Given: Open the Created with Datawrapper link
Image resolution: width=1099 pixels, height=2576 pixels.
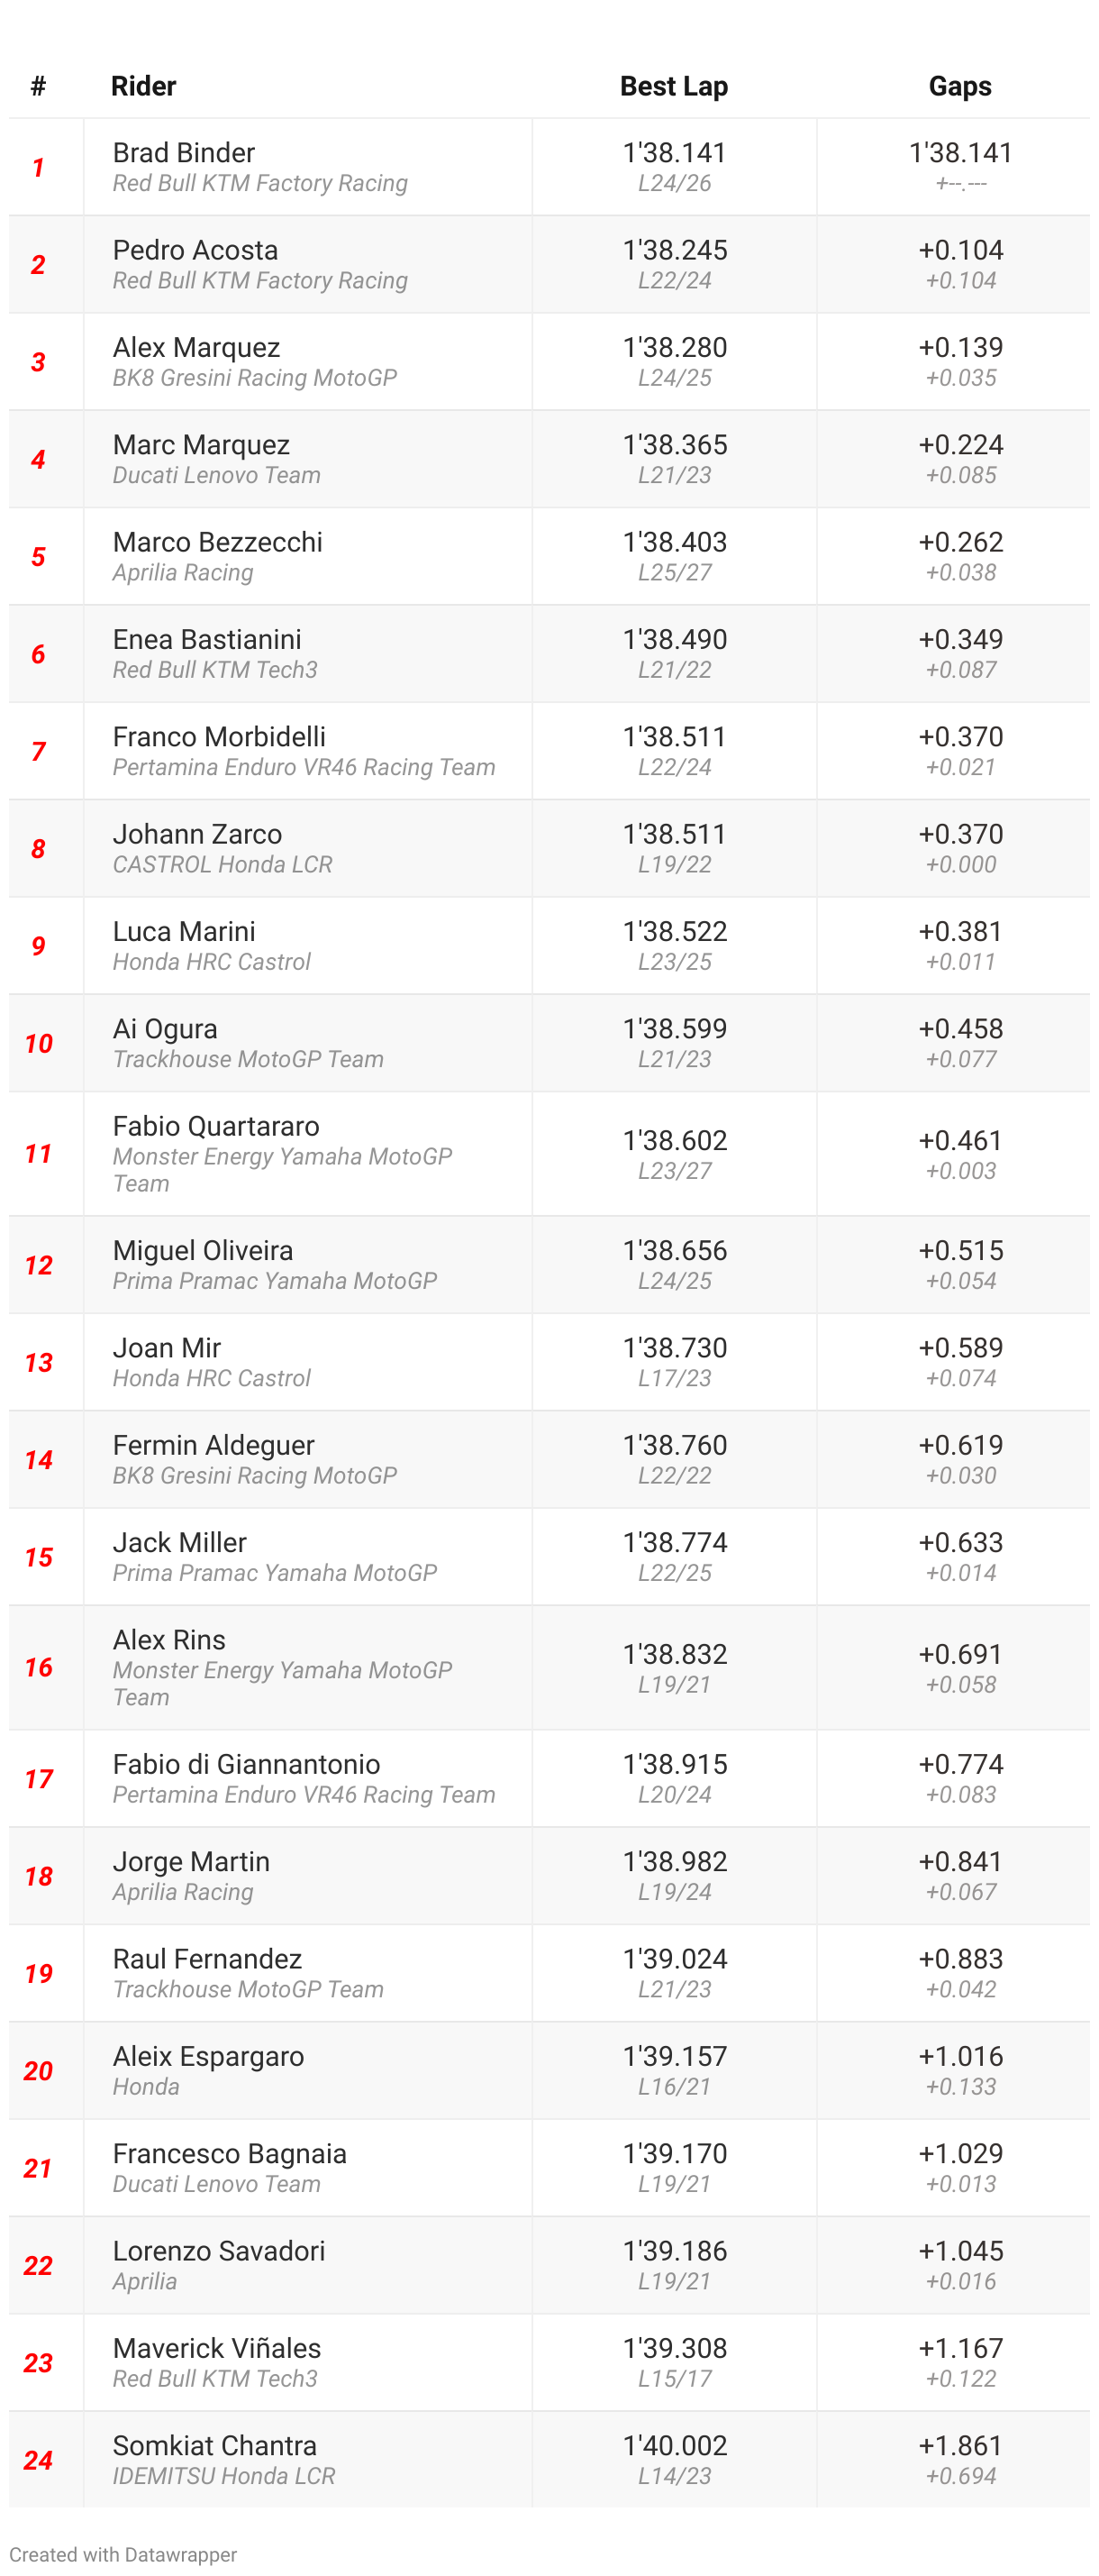Looking at the screenshot, I should point(123,2554).
